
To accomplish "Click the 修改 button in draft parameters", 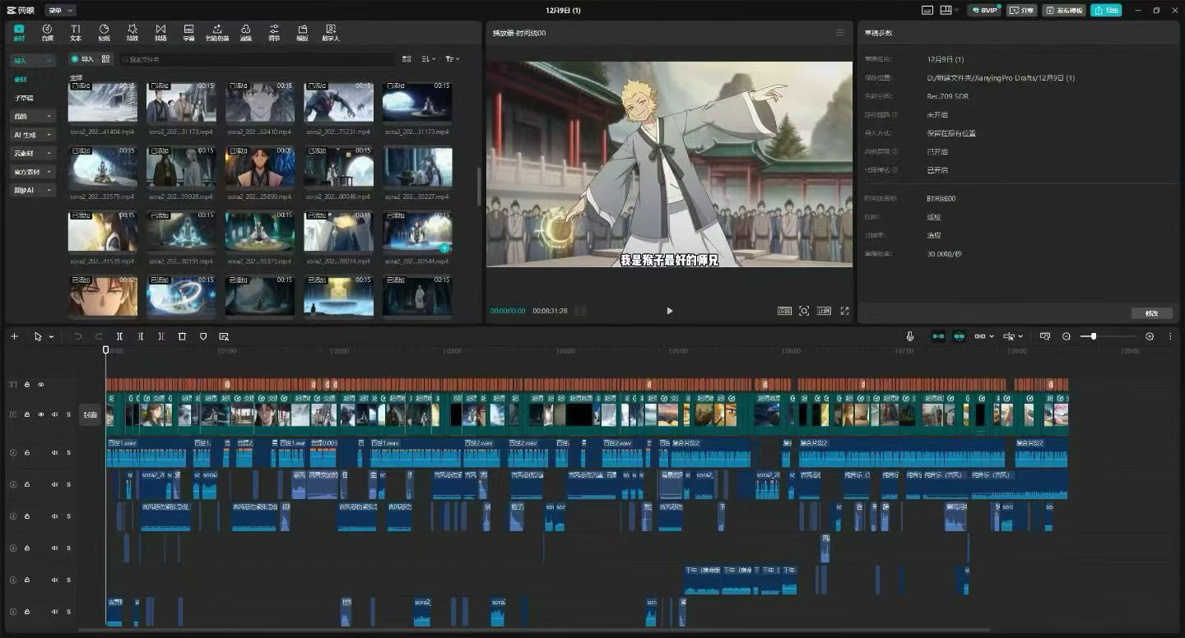I will click(x=1151, y=313).
